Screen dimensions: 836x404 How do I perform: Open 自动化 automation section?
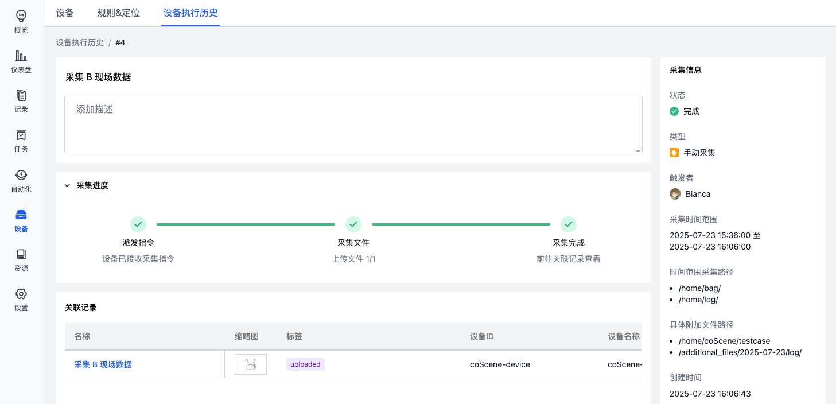click(x=21, y=181)
